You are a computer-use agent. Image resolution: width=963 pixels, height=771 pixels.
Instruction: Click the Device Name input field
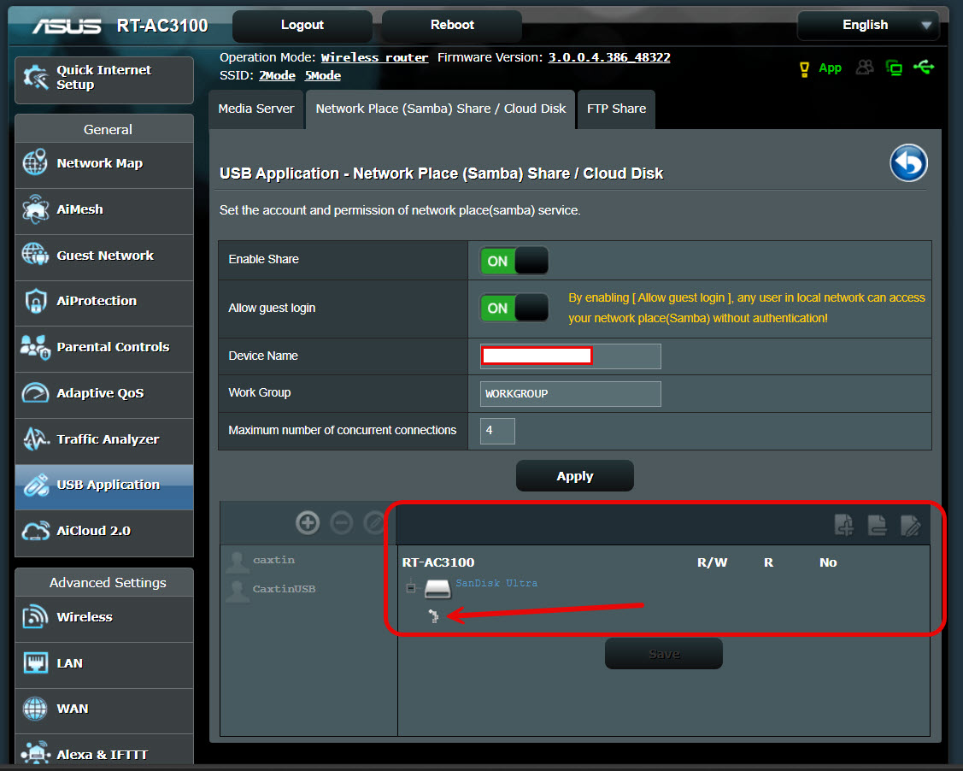pos(571,356)
